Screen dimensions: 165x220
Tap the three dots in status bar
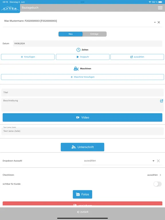click(82, 2)
